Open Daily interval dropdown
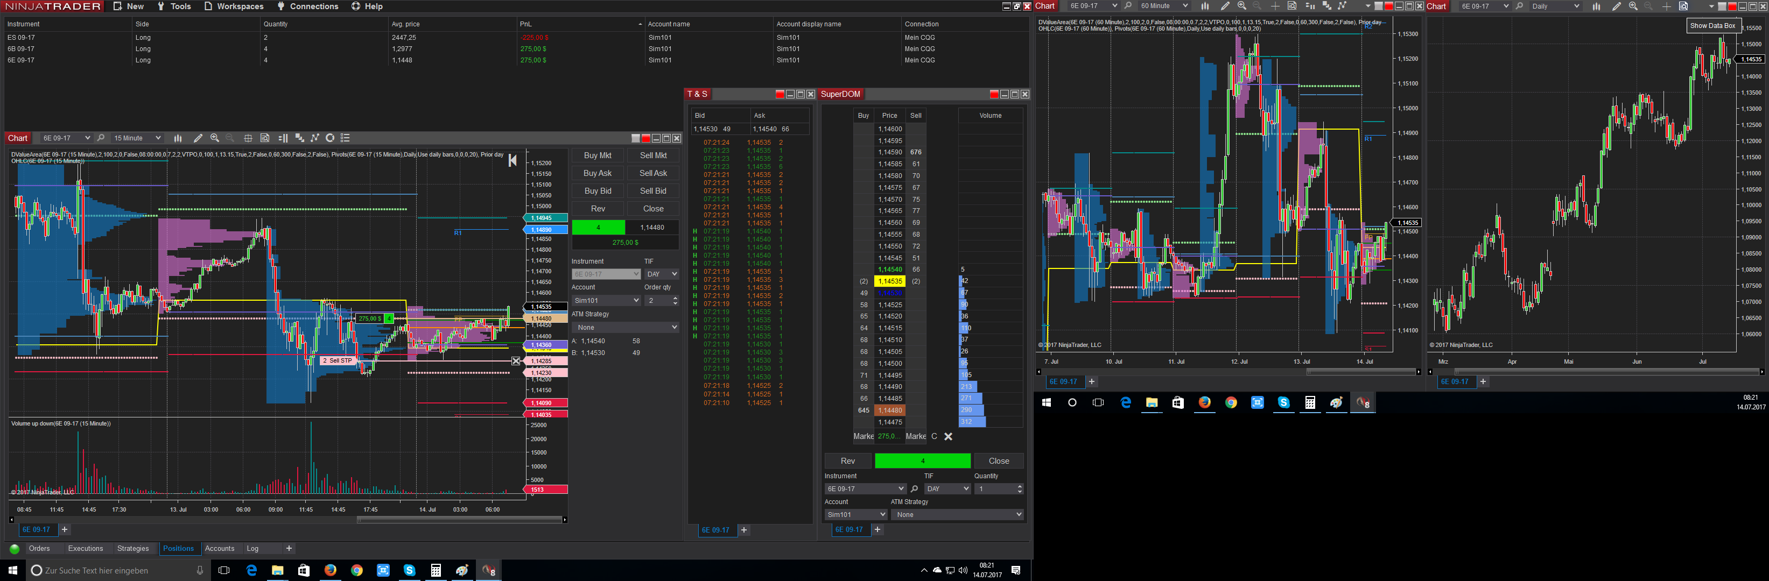The width and height of the screenshot is (1769, 581). tap(1555, 6)
